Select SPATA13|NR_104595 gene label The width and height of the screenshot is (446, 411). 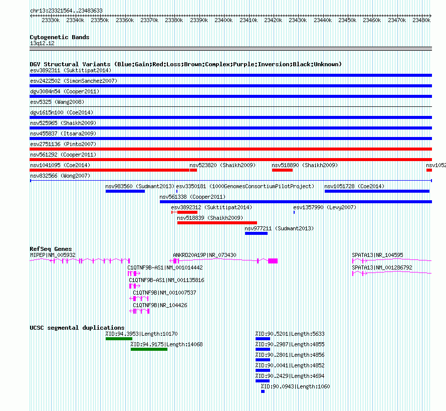(x=377, y=255)
